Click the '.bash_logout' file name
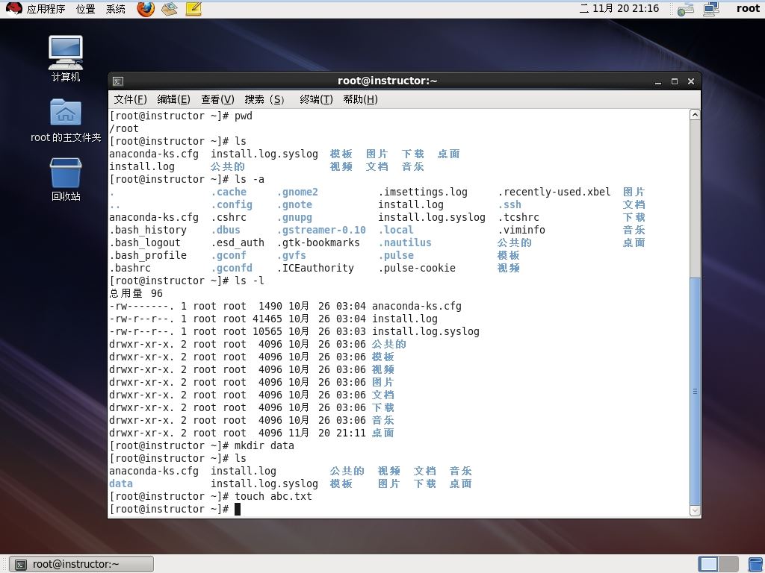This screenshot has height=573, width=765. [145, 242]
